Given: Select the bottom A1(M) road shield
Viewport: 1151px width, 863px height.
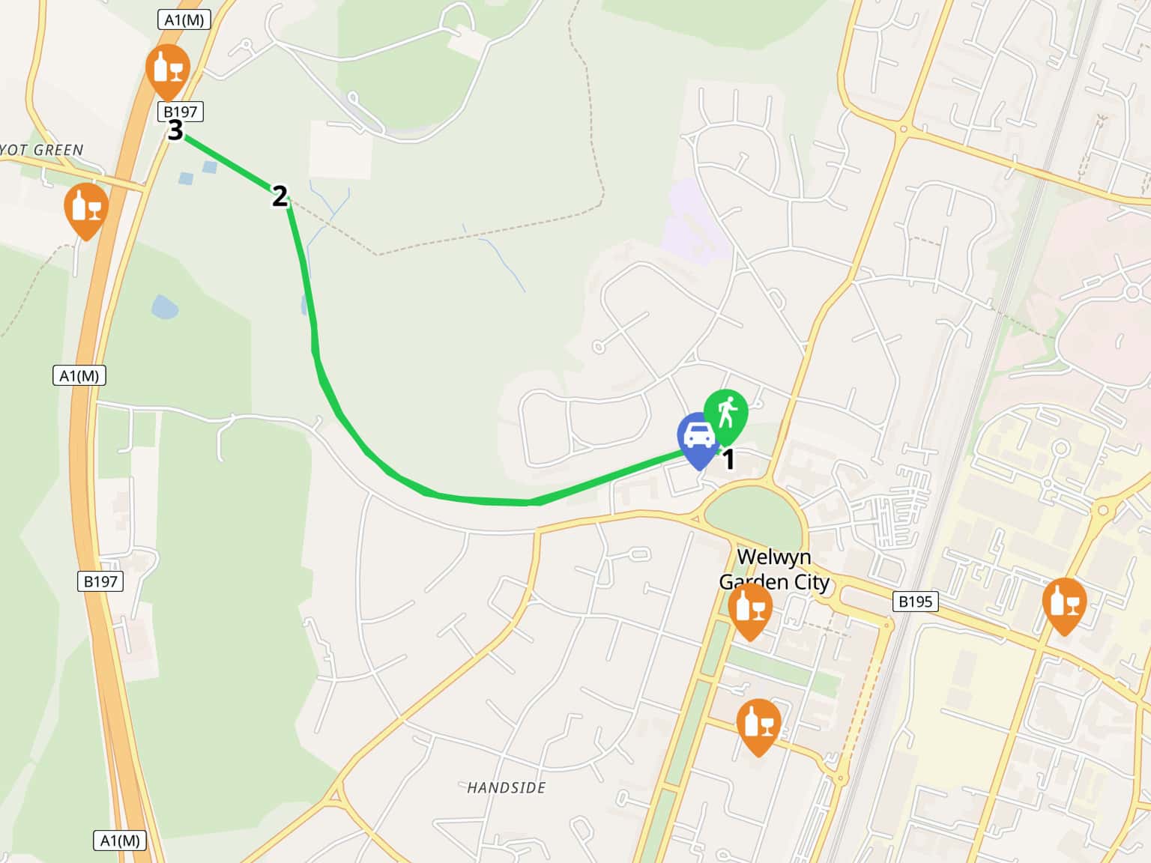Looking at the screenshot, I should [x=120, y=841].
